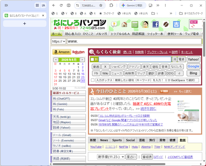Toggle the split view icon

point(69,5)
